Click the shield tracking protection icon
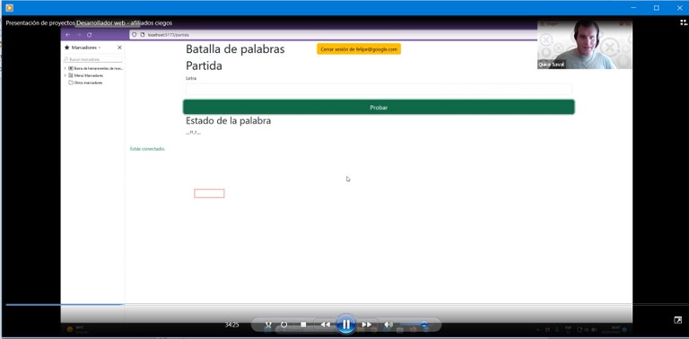The width and height of the screenshot is (689, 339). (135, 35)
